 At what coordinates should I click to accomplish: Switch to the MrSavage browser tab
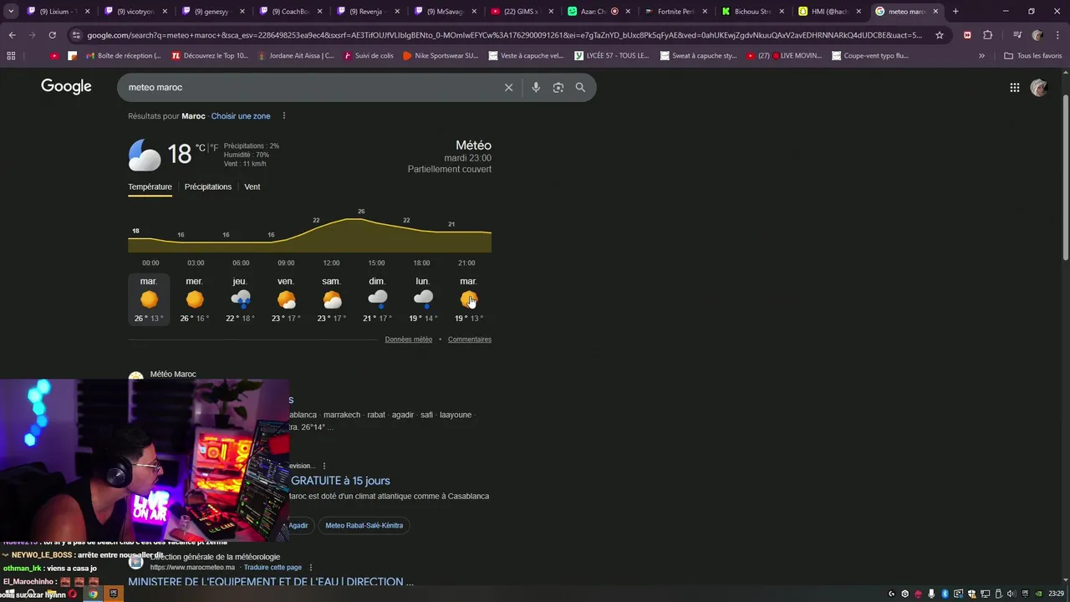point(445,12)
